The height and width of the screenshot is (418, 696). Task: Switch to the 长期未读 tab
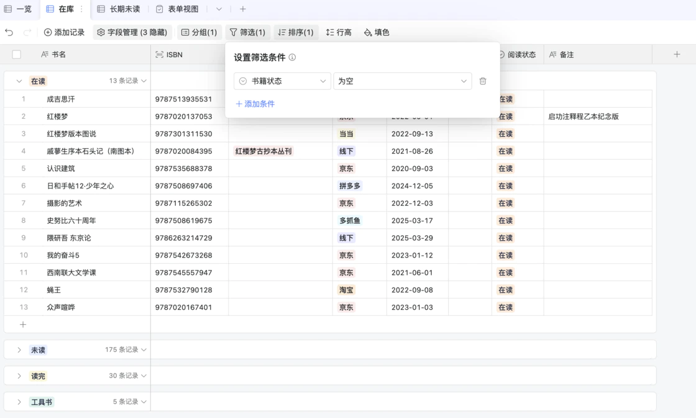[119, 9]
